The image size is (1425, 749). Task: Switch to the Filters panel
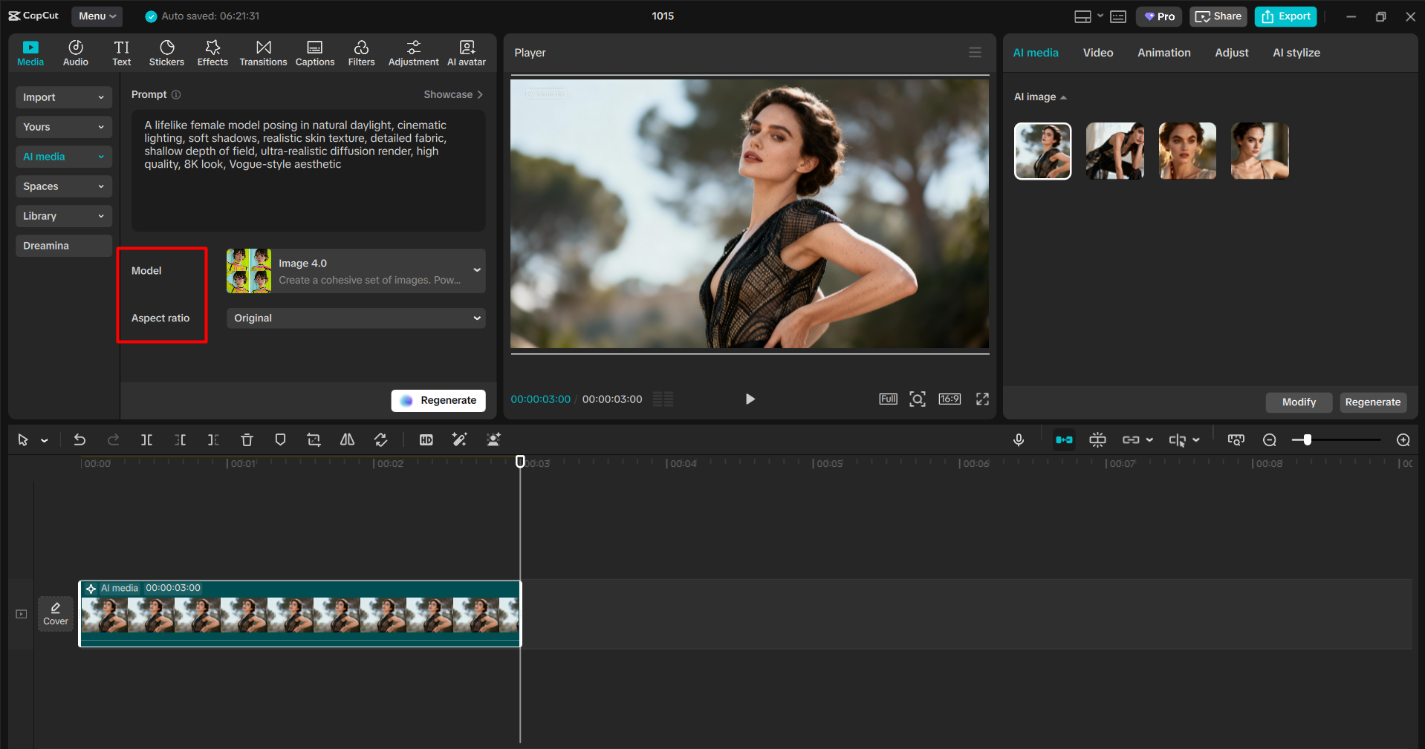coord(361,52)
